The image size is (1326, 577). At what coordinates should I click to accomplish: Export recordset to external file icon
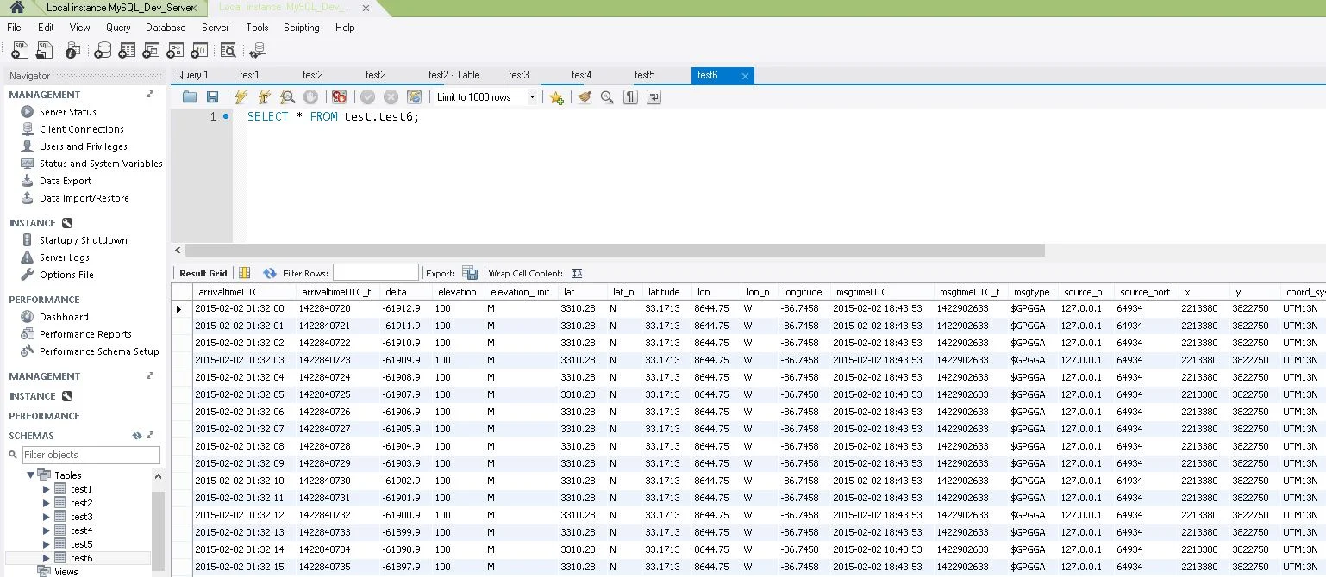pos(470,273)
